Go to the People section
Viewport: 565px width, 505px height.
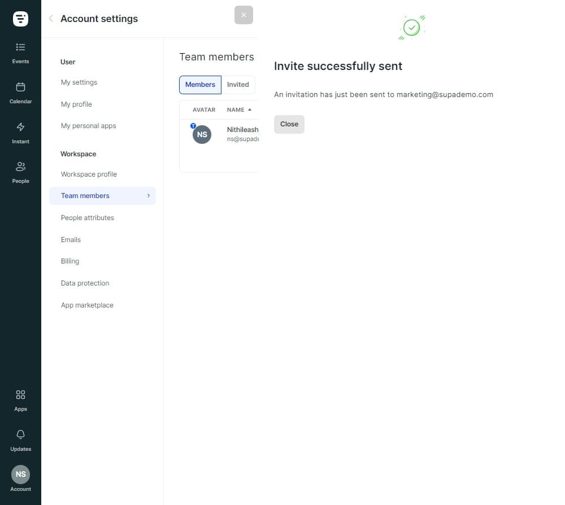pos(20,172)
